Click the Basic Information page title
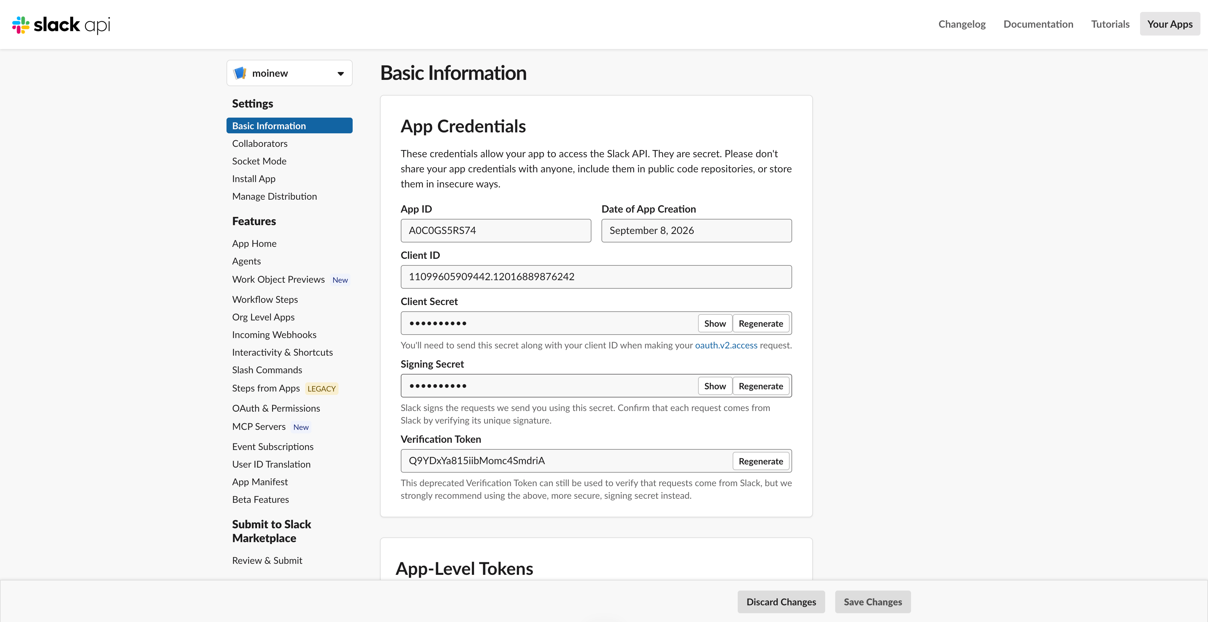1208x622 pixels. [453, 73]
